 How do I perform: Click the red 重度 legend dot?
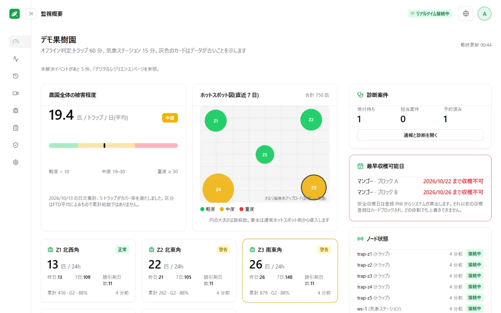click(x=241, y=209)
